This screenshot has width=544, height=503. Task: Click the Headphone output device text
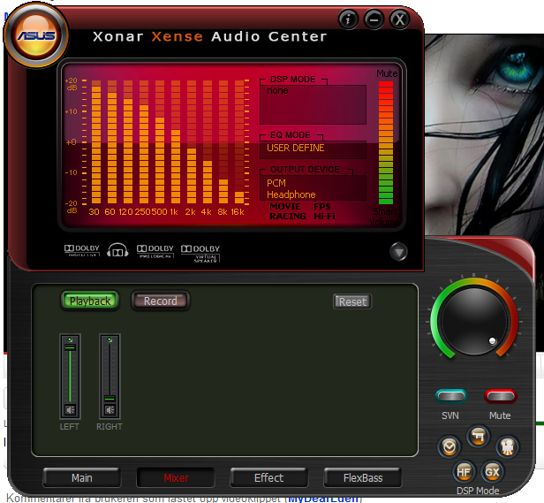click(291, 194)
